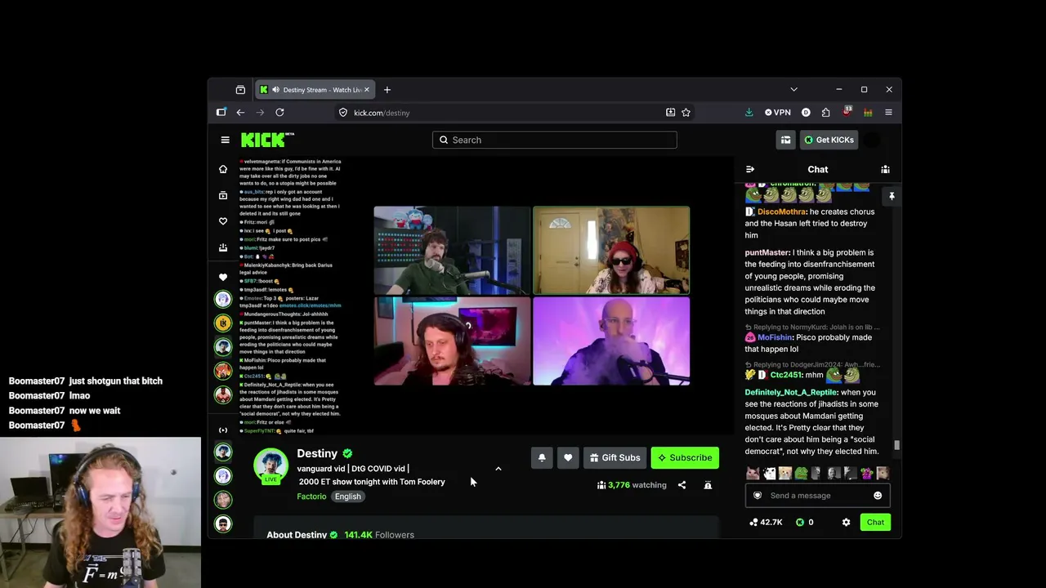Image resolution: width=1046 pixels, height=588 pixels.
Task: Open the browser downloads icon
Action: tap(749, 113)
